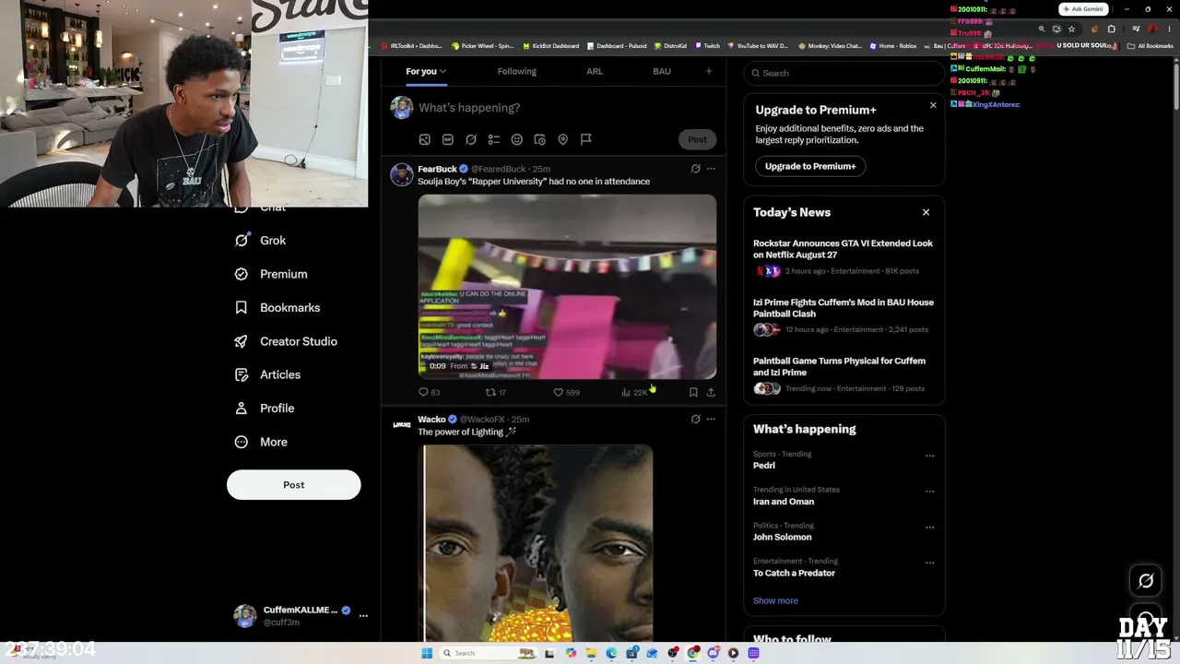Open options for John Solomon trend
Screen dimensions: 1180x664
pyautogui.click(x=929, y=528)
